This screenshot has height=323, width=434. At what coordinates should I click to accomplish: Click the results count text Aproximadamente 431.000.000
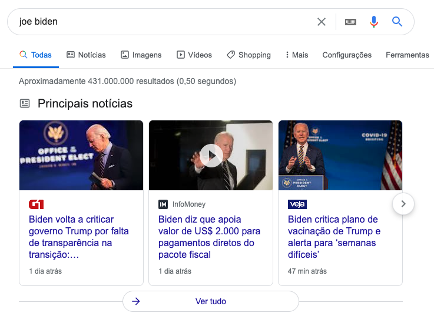[127, 81]
